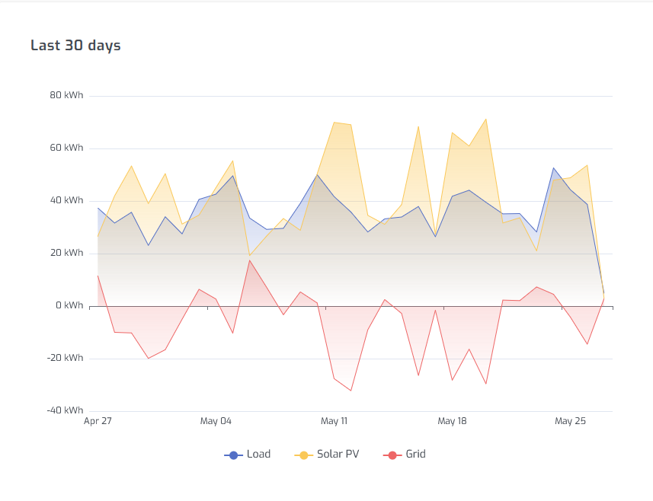Viewport: 653px width, 501px height.
Task: Click the May 11 date label
Action: [334, 421]
